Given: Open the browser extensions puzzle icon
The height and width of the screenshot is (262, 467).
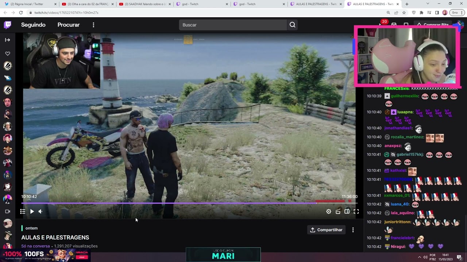Looking at the screenshot, I should [x=421, y=12].
